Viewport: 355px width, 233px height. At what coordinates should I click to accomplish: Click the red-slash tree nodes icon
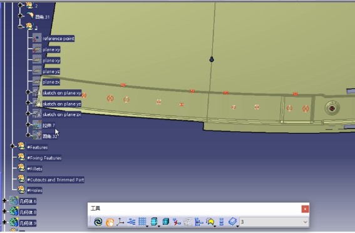point(177,222)
